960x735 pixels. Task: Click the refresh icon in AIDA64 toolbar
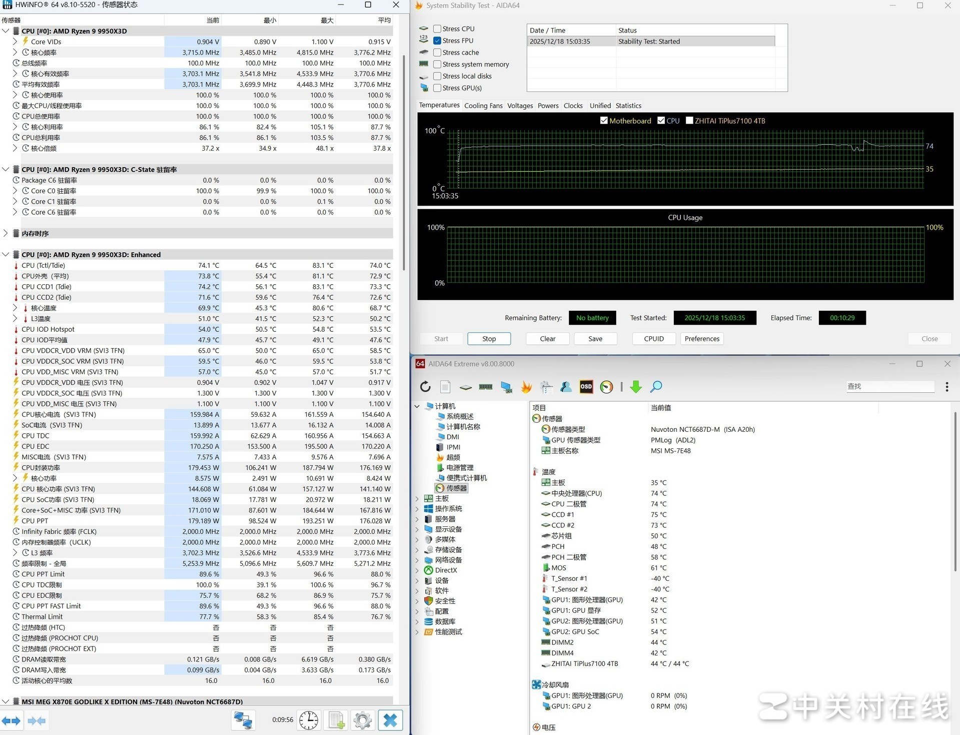point(425,386)
